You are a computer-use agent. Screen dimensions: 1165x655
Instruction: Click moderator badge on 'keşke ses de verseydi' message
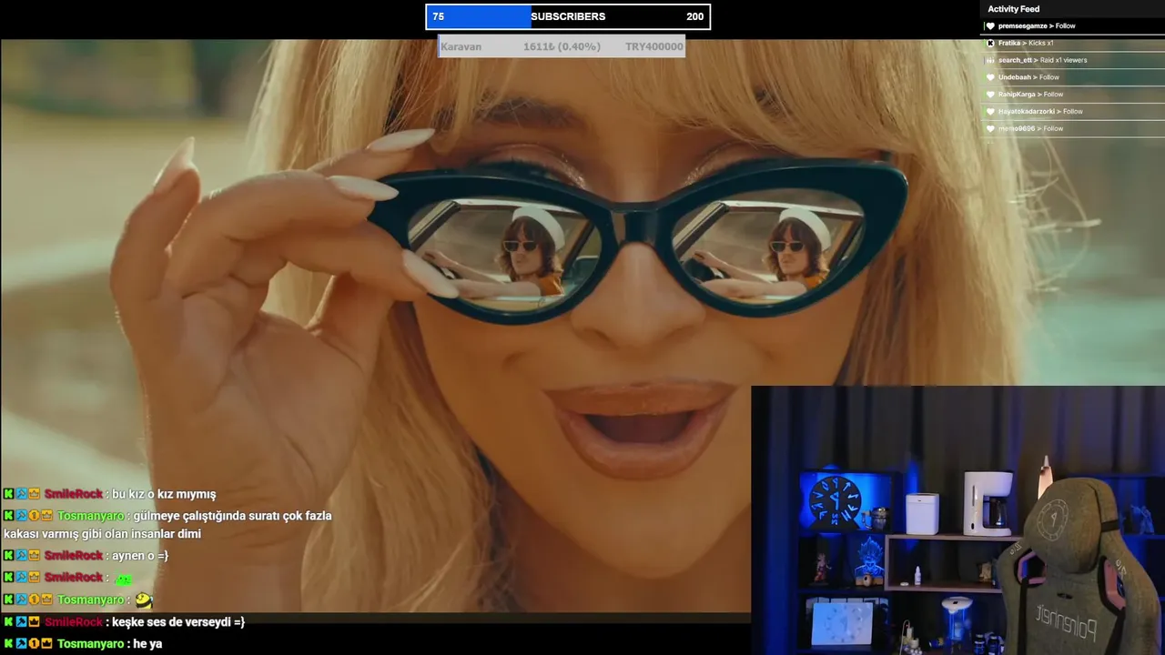(x=21, y=621)
